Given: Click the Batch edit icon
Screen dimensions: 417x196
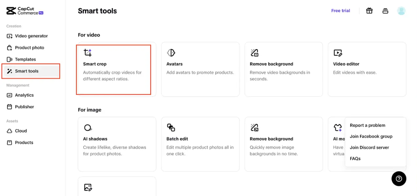Looking at the screenshot, I should tap(171, 128).
